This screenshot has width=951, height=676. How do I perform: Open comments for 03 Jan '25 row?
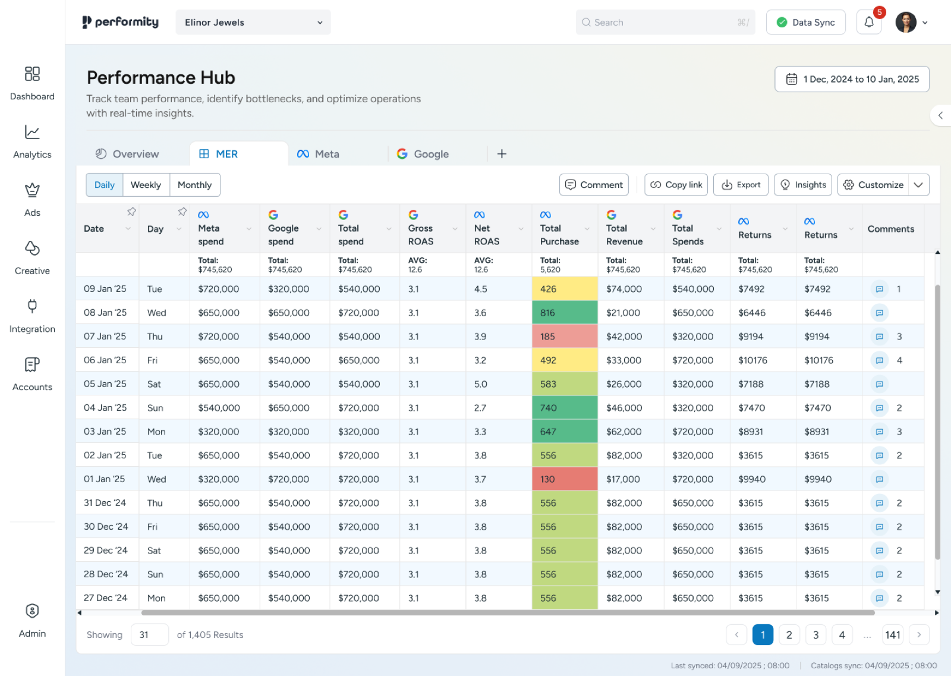click(879, 432)
